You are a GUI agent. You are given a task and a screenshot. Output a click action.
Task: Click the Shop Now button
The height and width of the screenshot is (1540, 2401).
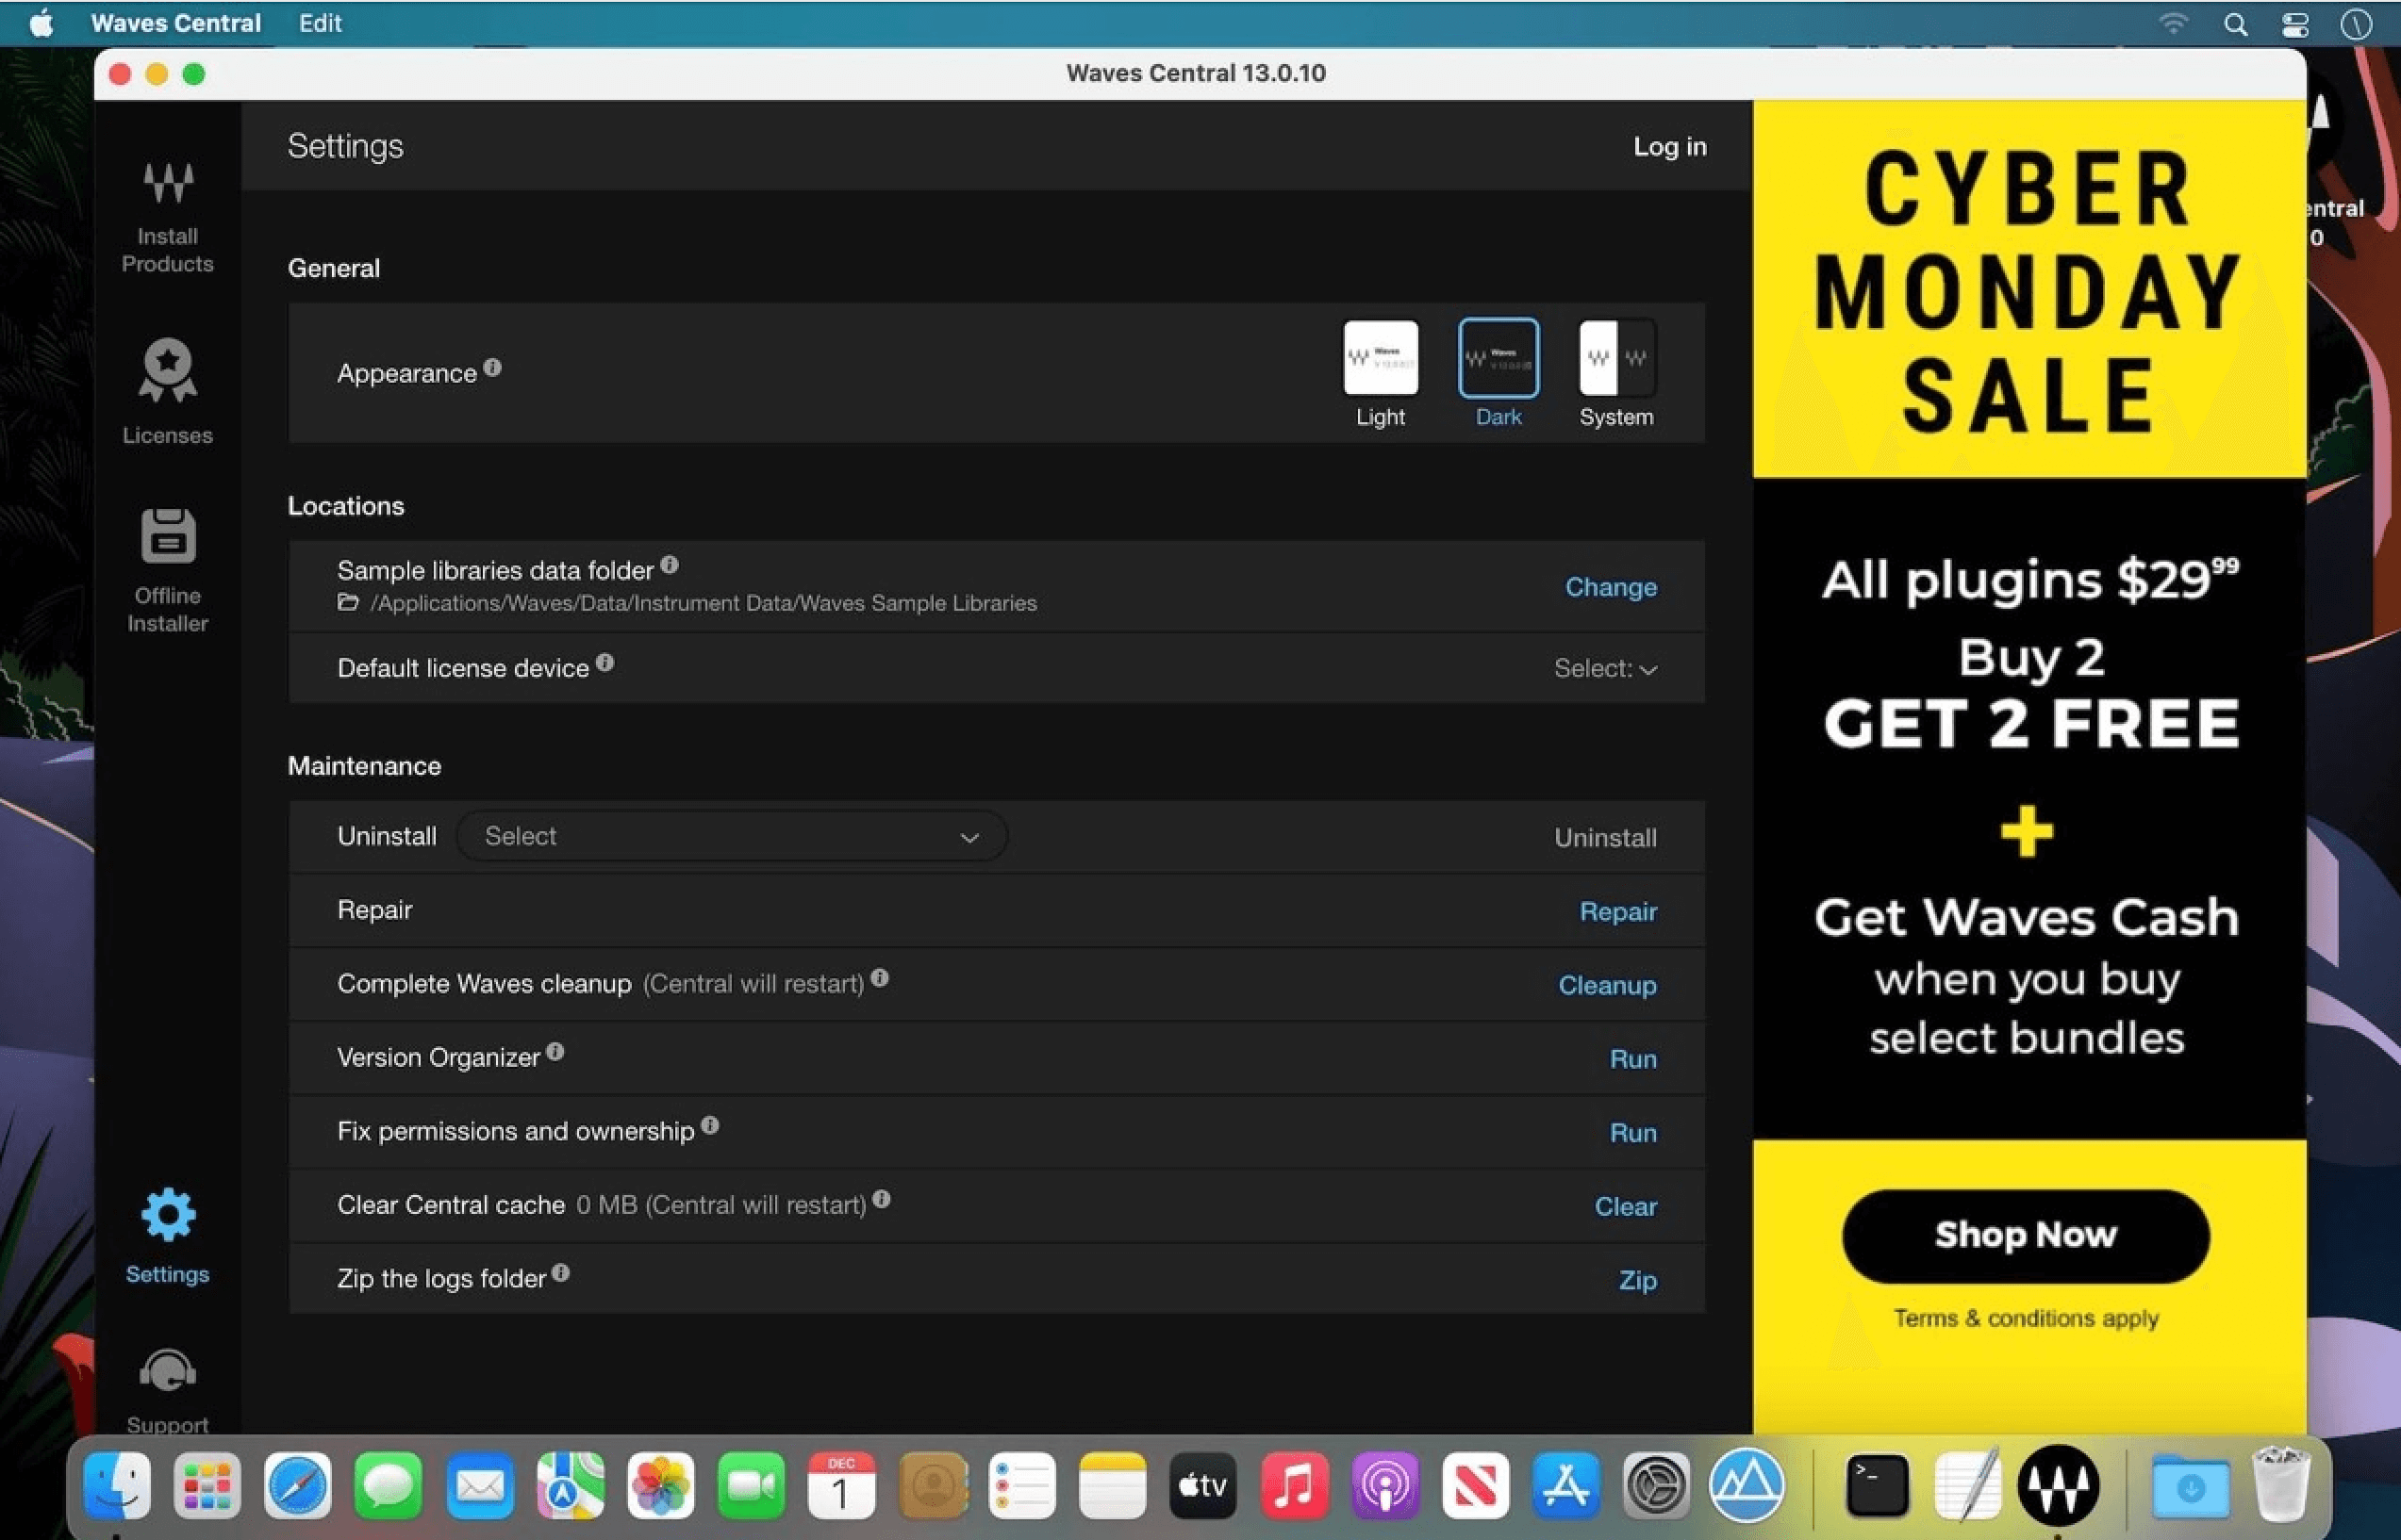(x=2025, y=1236)
